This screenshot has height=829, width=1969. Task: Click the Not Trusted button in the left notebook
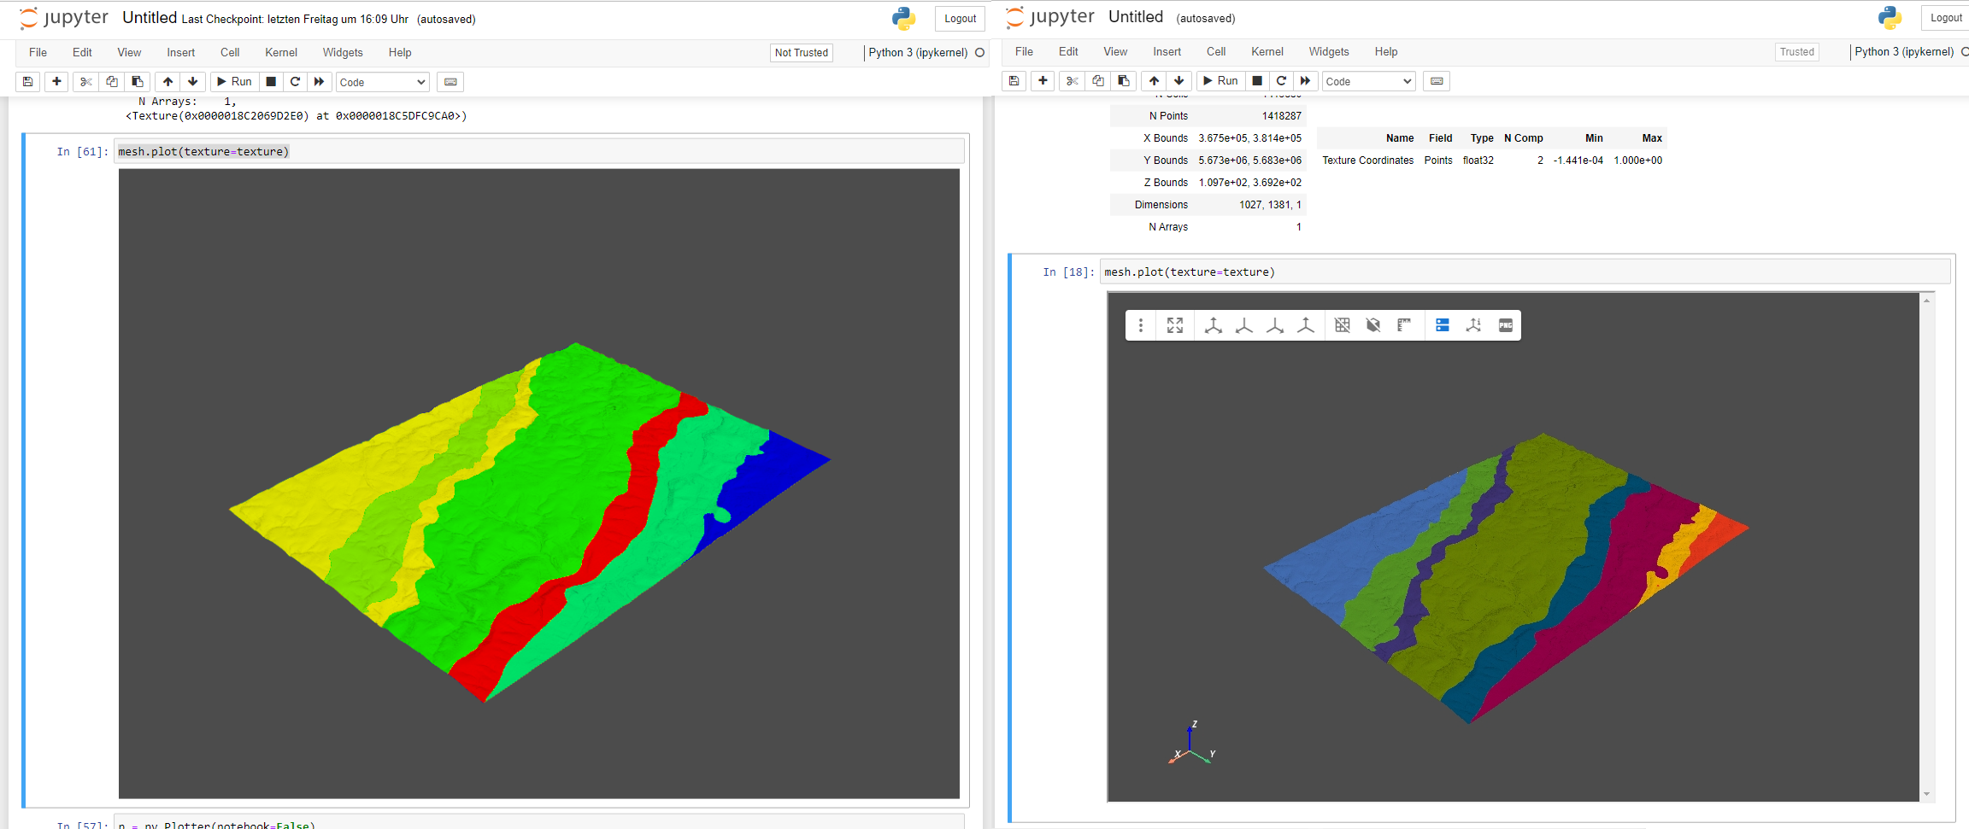(x=802, y=53)
